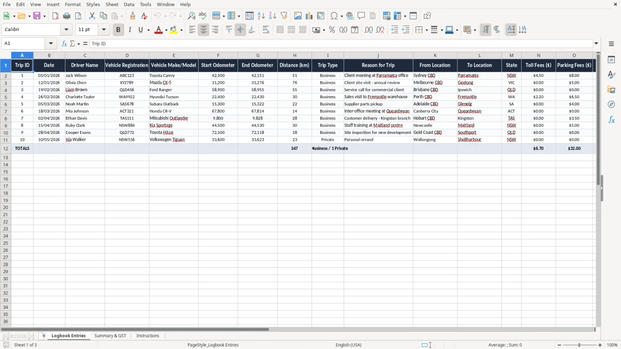Toggle Center Horizontally alignment
621x349 pixels.
(x=203, y=30)
